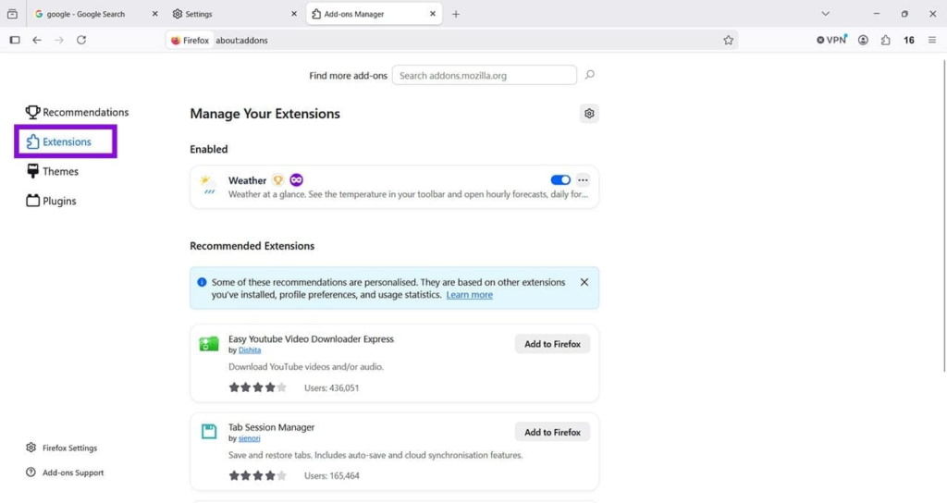947x503 pixels.
Task: Click the Easy Youtube Video Downloader Express title
Action: pyautogui.click(x=311, y=338)
